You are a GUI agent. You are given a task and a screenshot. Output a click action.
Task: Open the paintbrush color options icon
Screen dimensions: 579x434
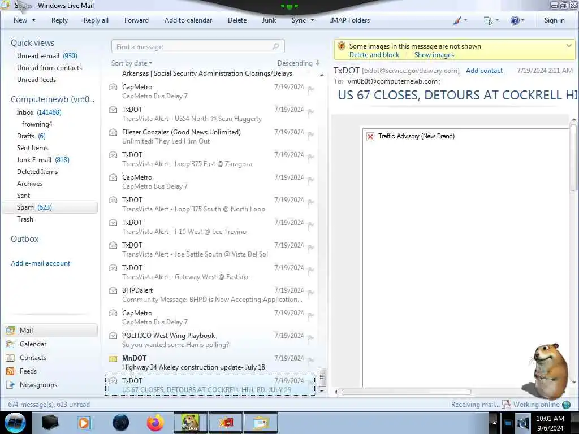coord(457,20)
